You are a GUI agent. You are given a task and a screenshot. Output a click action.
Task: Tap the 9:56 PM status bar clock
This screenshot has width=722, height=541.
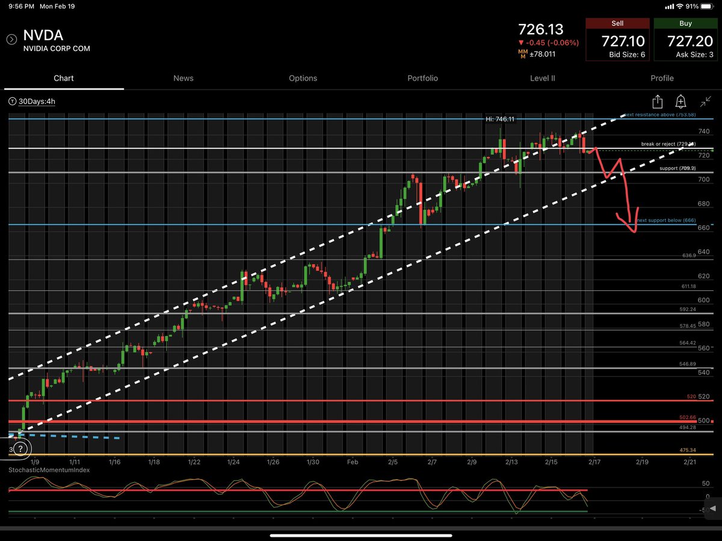(22, 7)
